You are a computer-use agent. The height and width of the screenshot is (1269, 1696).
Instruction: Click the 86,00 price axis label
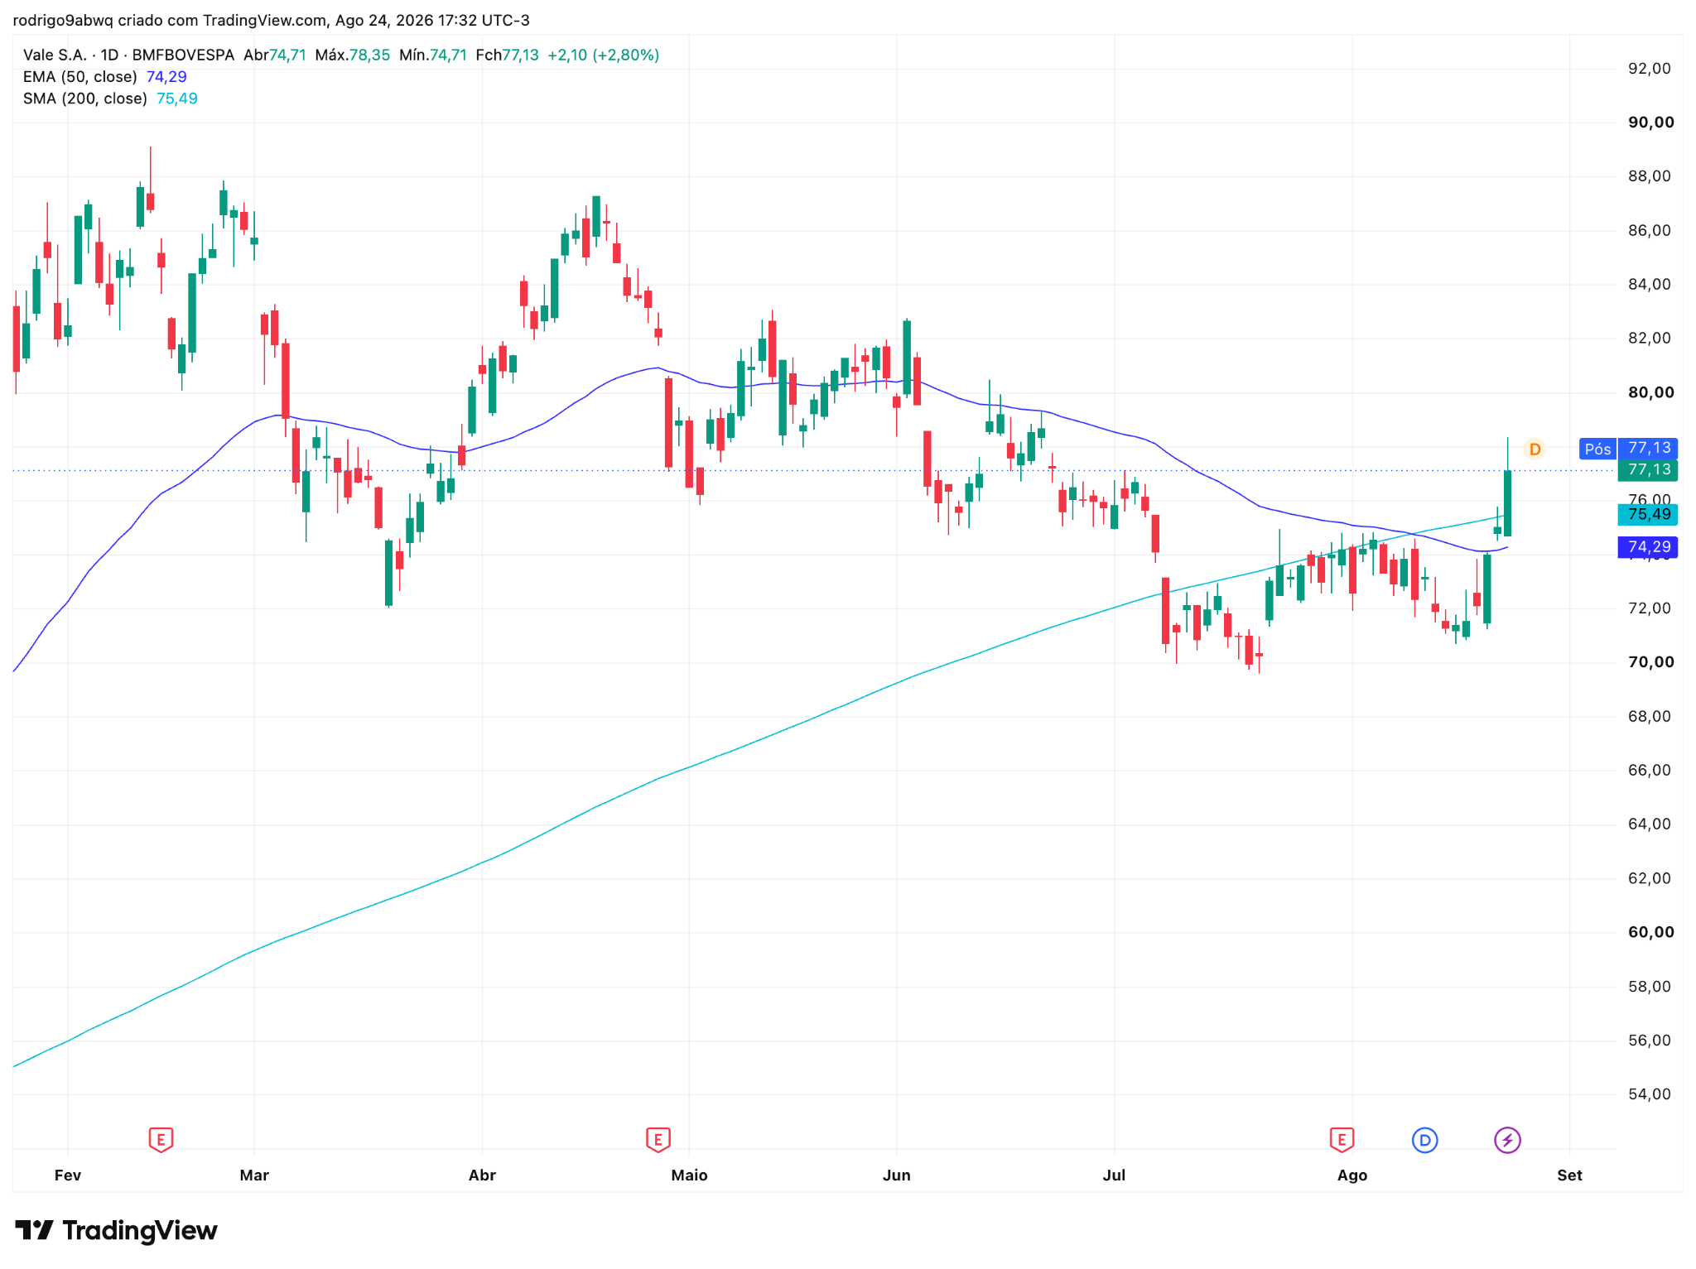(1650, 230)
